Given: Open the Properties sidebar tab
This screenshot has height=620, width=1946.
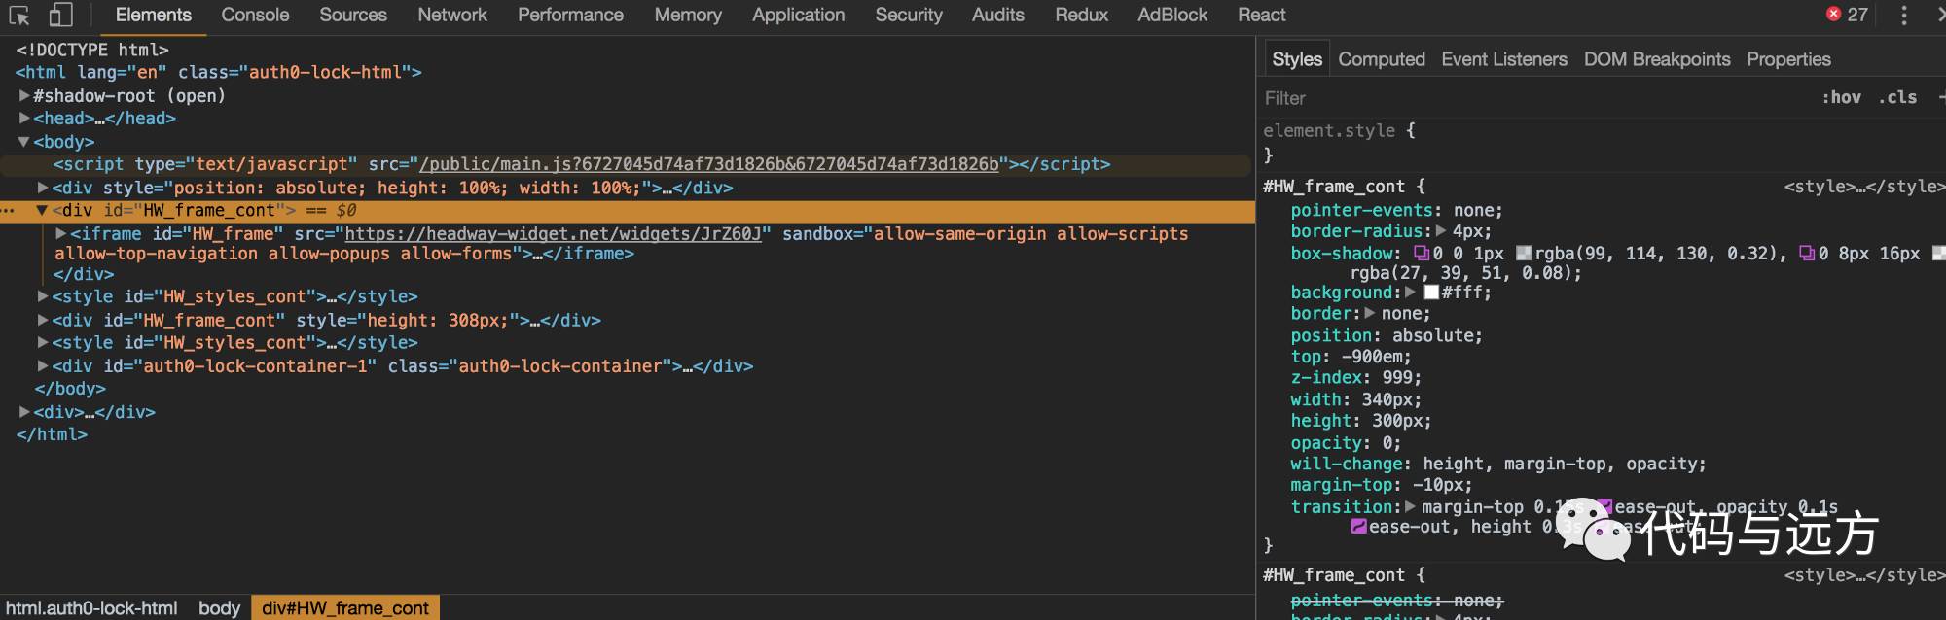Looking at the screenshot, I should pos(1788,59).
